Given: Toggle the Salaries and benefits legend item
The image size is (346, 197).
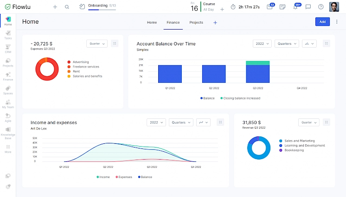Looking at the screenshot, I should [x=85, y=76].
